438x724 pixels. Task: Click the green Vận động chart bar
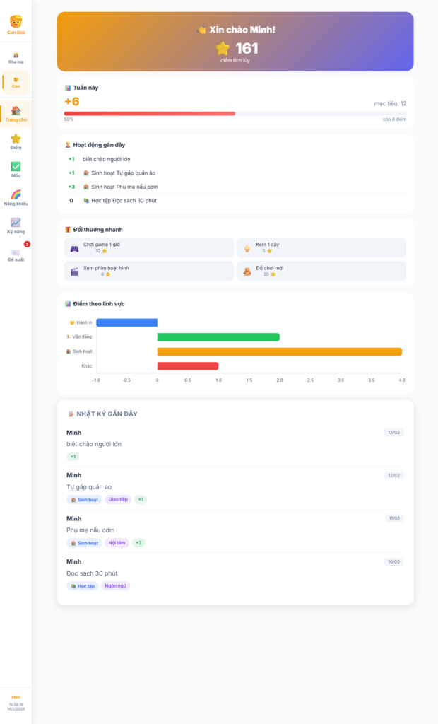click(218, 337)
